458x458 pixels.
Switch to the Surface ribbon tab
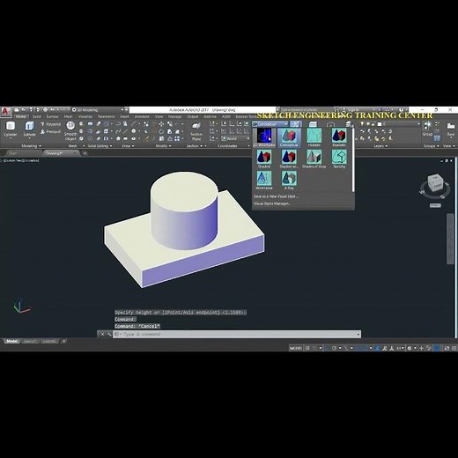coord(52,116)
